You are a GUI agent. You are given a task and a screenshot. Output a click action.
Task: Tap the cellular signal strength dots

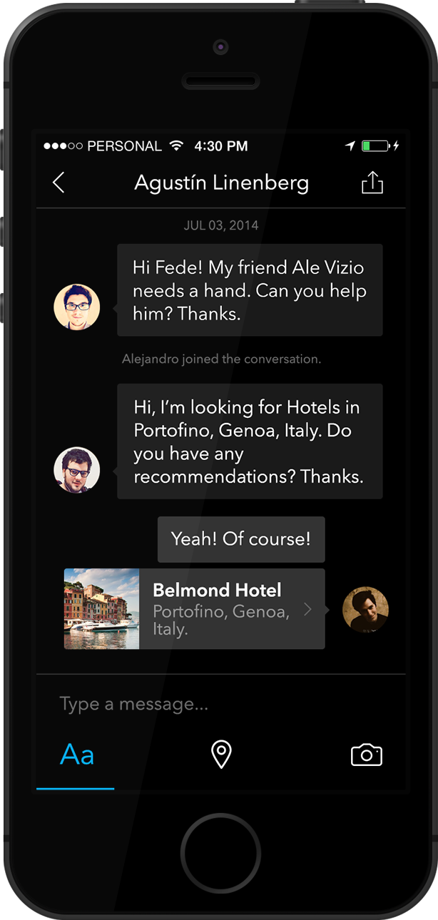pos(63,146)
